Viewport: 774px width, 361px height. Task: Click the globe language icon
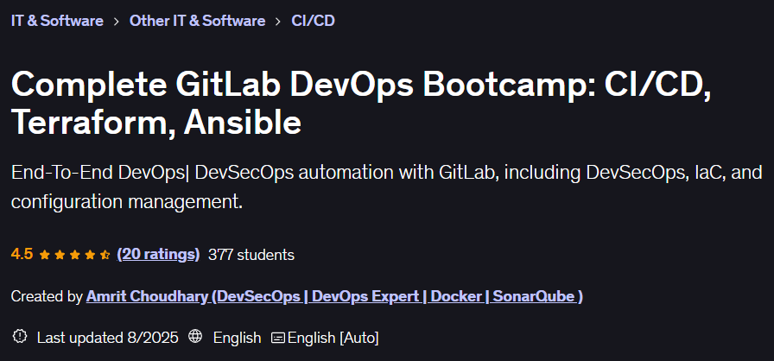[x=195, y=337]
